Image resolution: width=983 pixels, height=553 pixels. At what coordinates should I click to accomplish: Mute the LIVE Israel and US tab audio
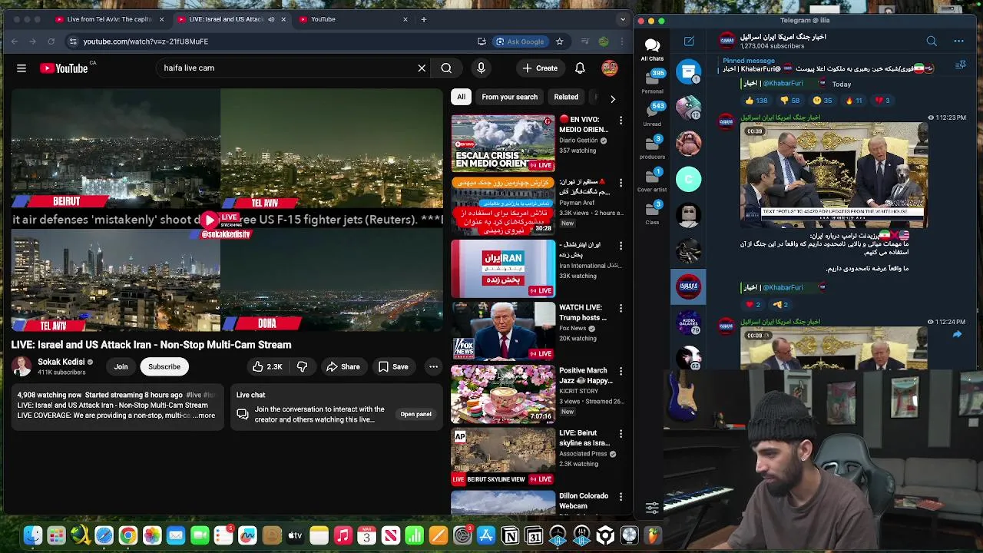(x=271, y=19)
